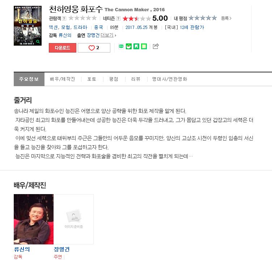Open the 포토 tab
272x260 pixels.
pos(92,79)
